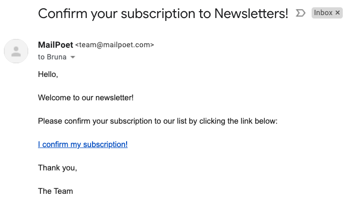Click "The Team" signature text
The height and width of the screenshot is (205, 353).
point(56,191)
